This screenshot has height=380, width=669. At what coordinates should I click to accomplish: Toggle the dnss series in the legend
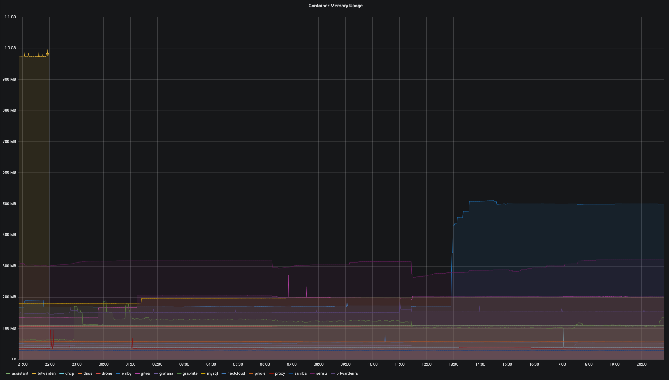coord(88,373)
